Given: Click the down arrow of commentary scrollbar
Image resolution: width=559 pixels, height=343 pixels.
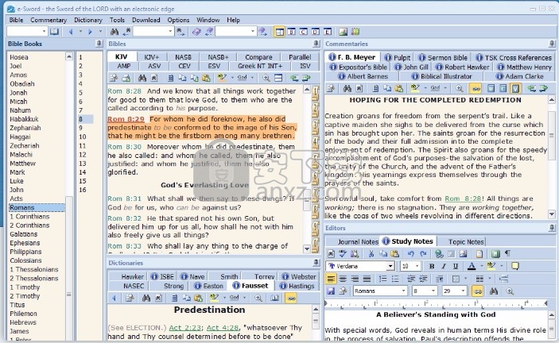Looking at the screenshot, I should point(552,214).
